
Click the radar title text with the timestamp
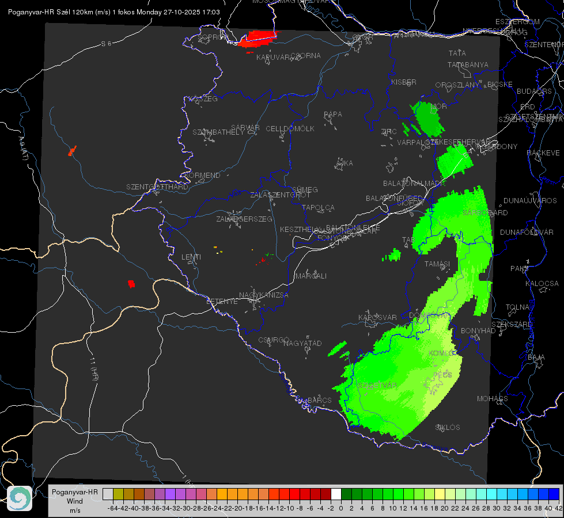[x=113, y=12]
